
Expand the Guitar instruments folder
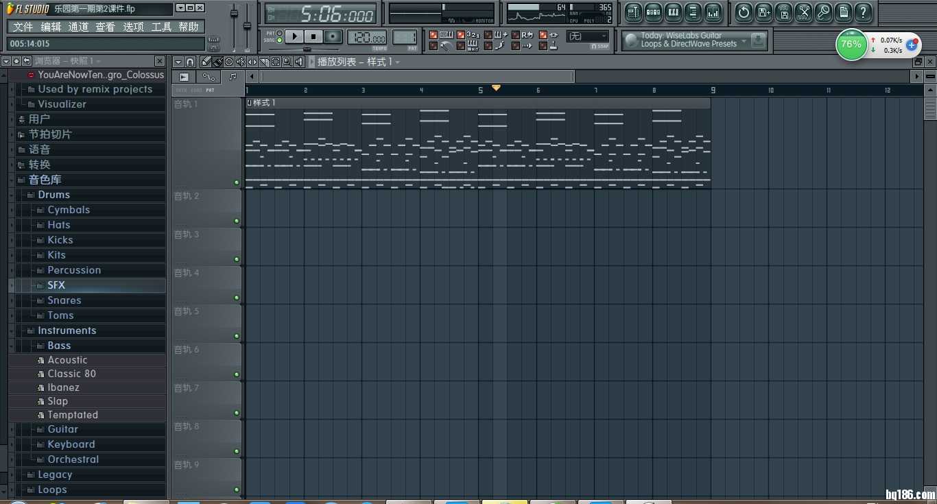[x=62, y=429]
